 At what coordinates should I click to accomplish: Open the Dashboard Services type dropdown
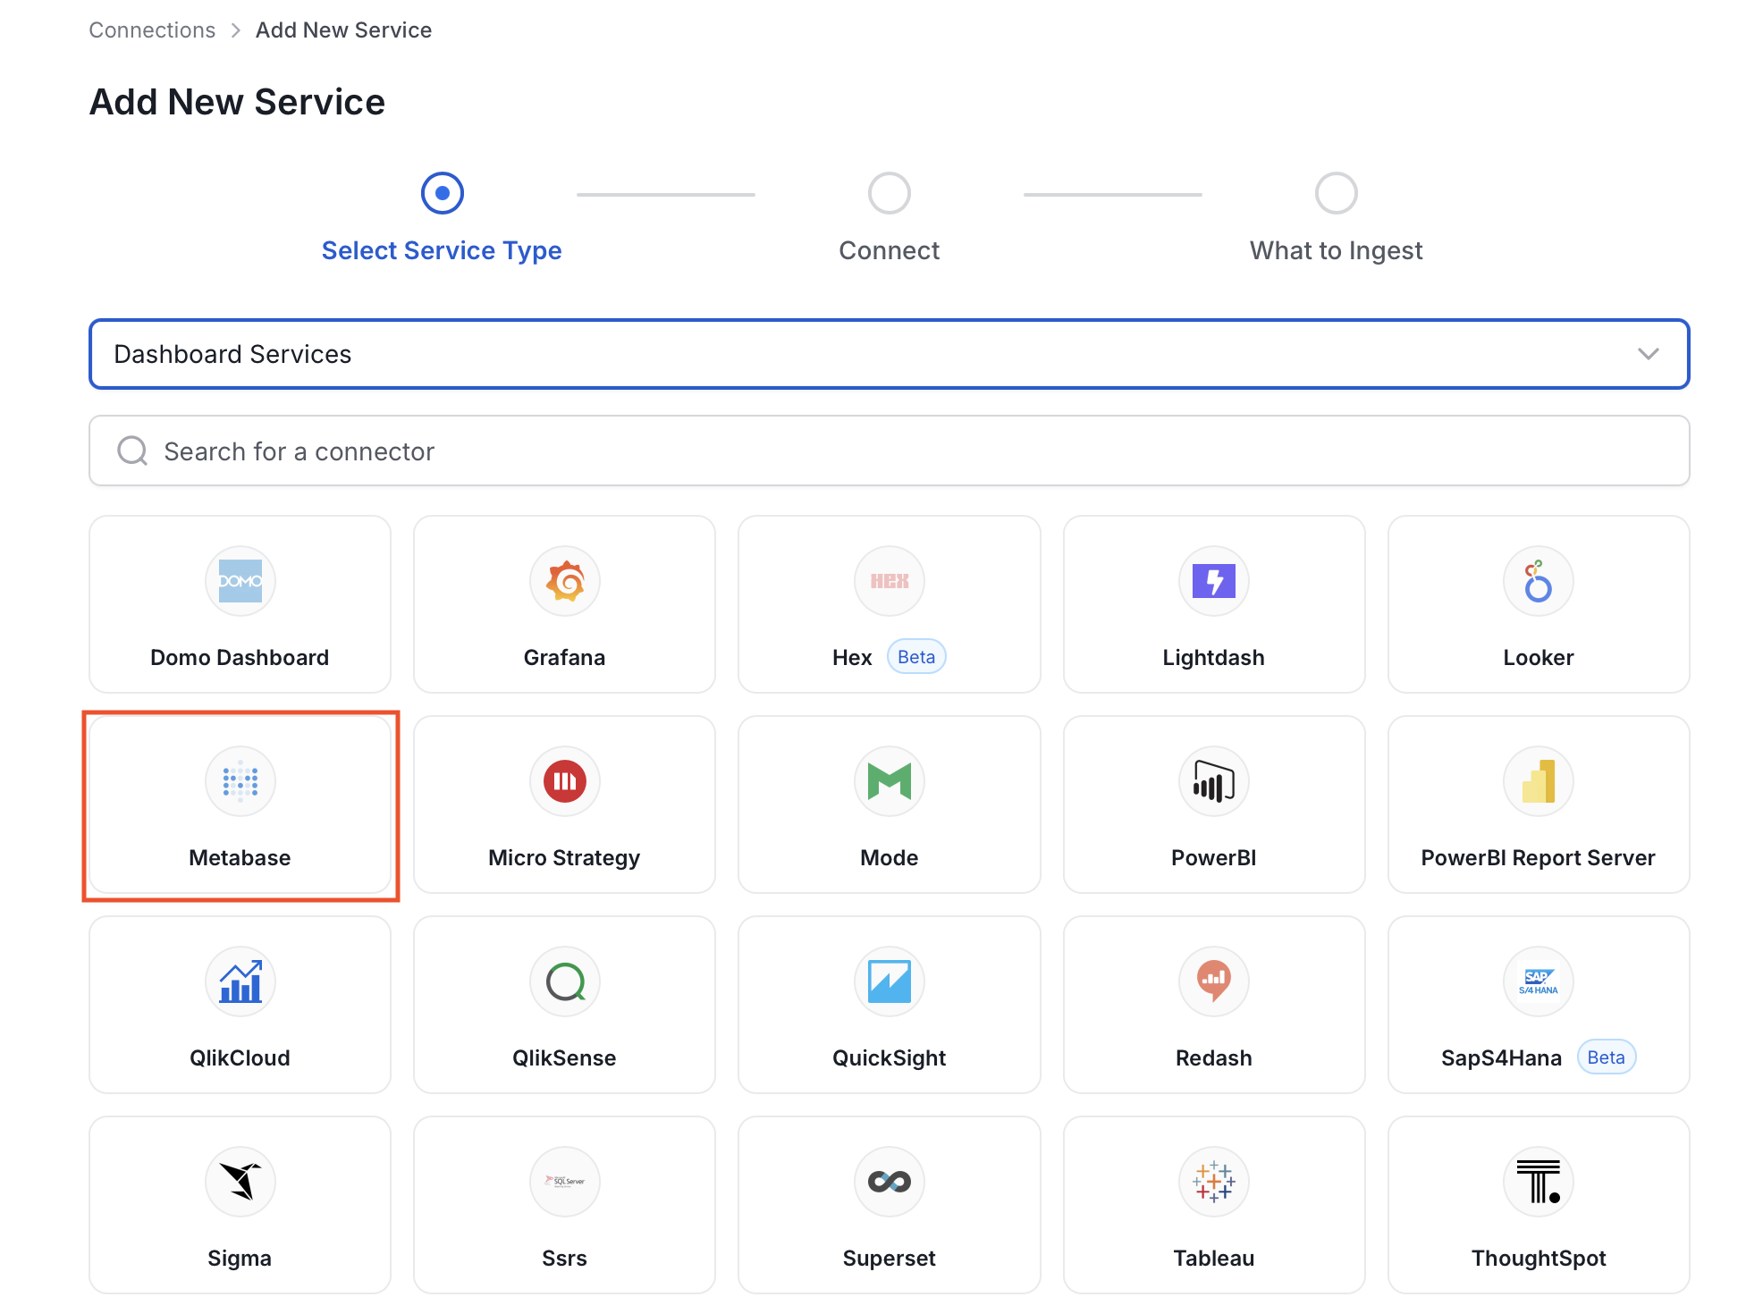point(889,354)
